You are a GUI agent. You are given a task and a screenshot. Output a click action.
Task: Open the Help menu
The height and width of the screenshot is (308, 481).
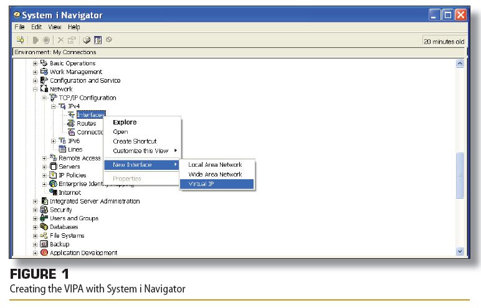click(x=74, y=27)
